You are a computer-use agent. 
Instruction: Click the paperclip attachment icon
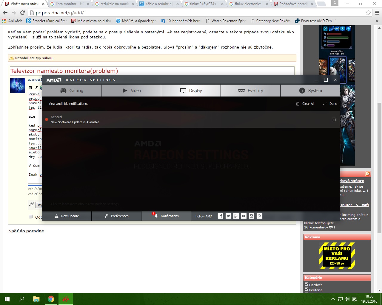click(31, 204)
